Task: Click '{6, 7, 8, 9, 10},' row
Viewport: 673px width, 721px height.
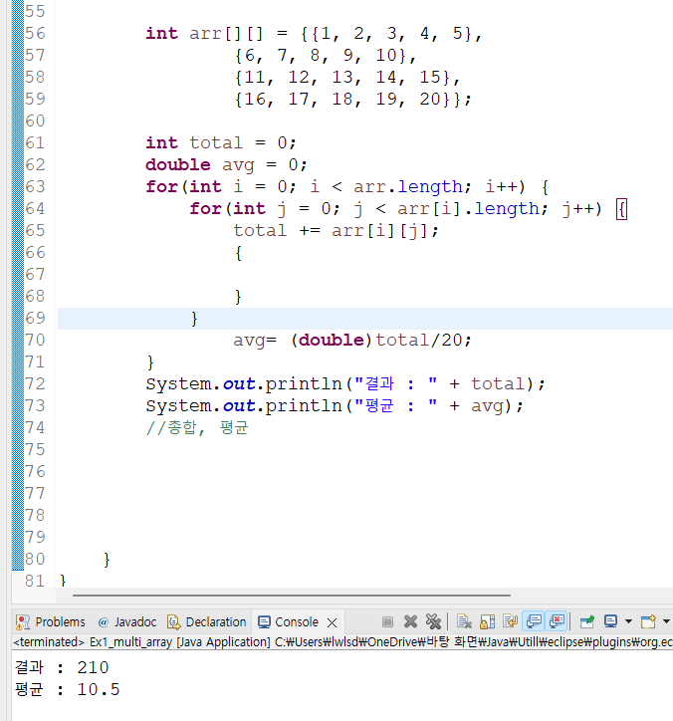Action: [x=326, y=56]
